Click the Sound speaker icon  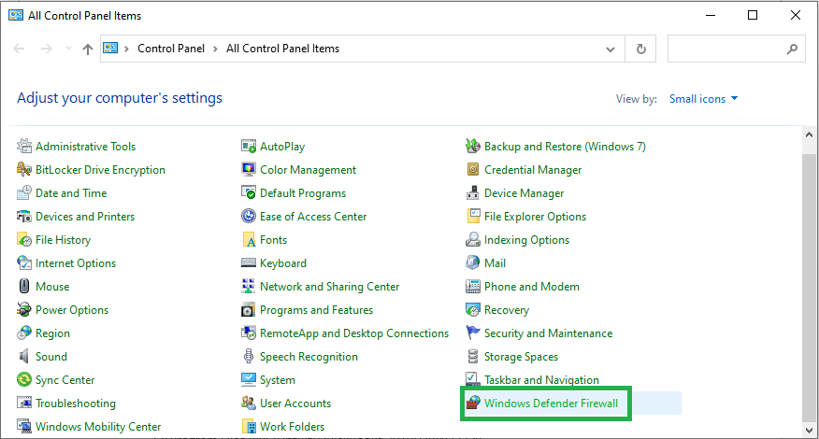pos(24,357)
